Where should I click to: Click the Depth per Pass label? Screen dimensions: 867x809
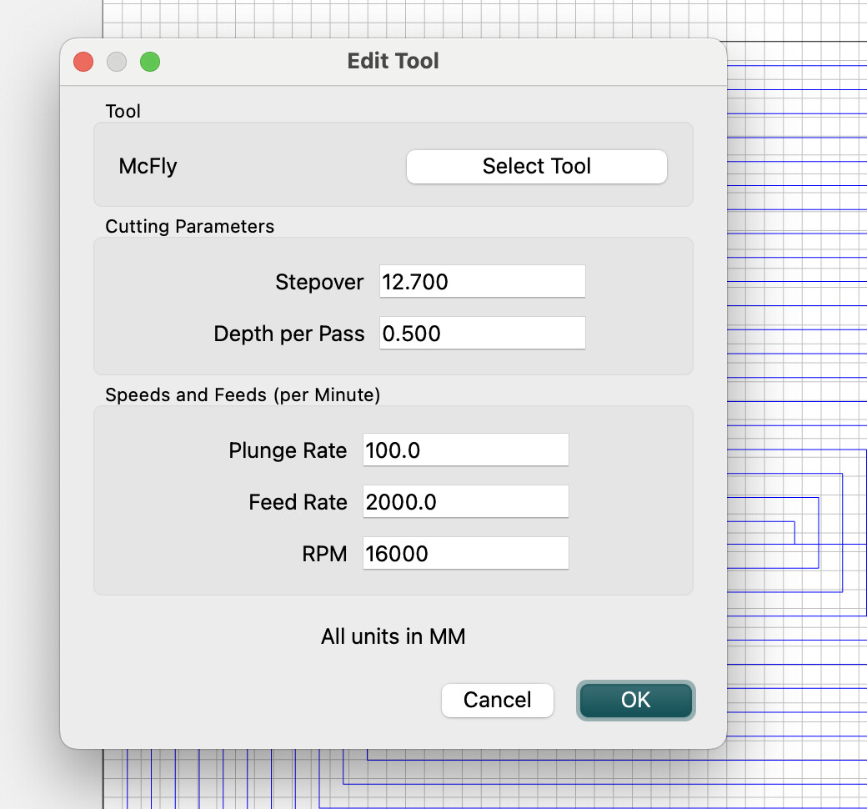click(x=289, y=334)
